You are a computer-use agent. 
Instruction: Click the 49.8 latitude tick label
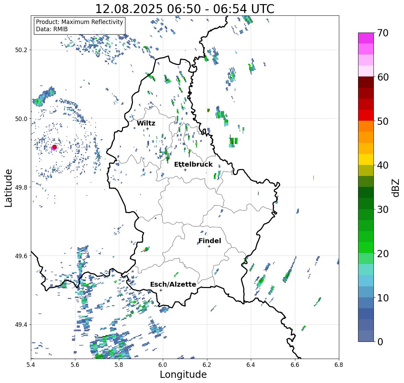[21, 187]
